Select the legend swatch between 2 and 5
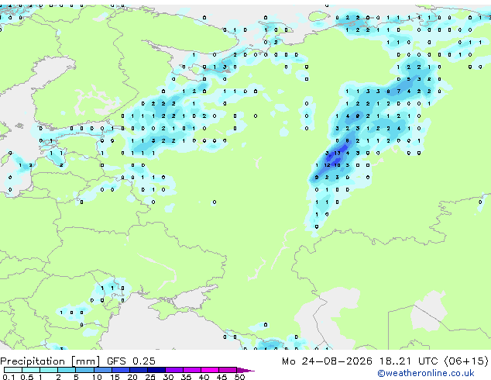 67,370
